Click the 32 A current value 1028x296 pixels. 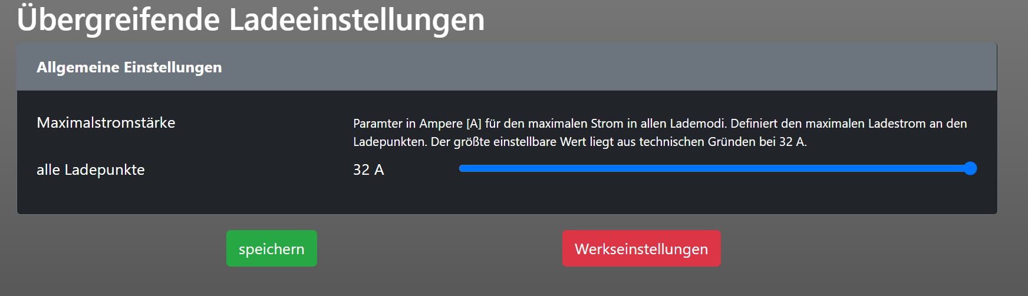(368, 170)
